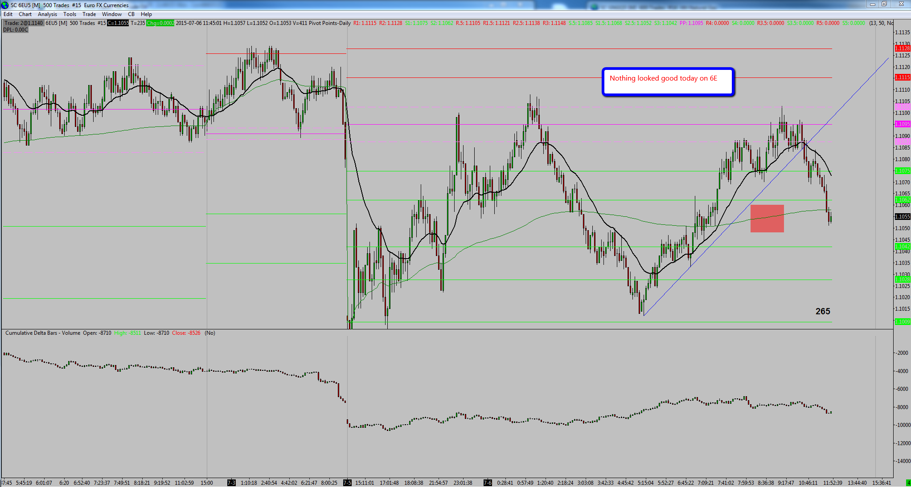Viewport: 911px width, 487px height.
Task: Select the red rectangle drawing on the chart
Action: tap(767, 219)
